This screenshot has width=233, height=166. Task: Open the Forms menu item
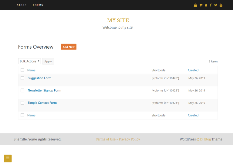click(38, 5)
